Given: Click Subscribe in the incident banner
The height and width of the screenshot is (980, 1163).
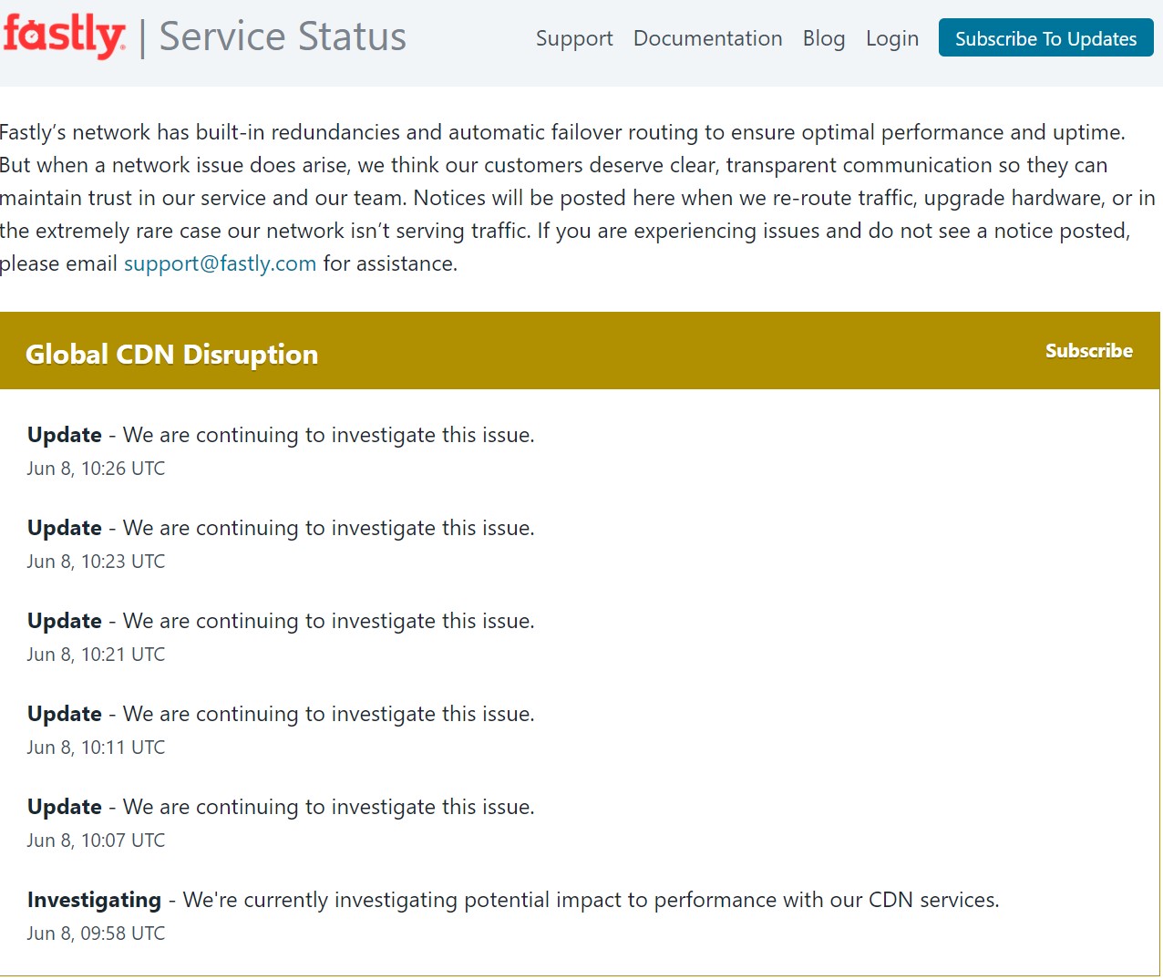Looking at the screenshot, I should 1088,351.
